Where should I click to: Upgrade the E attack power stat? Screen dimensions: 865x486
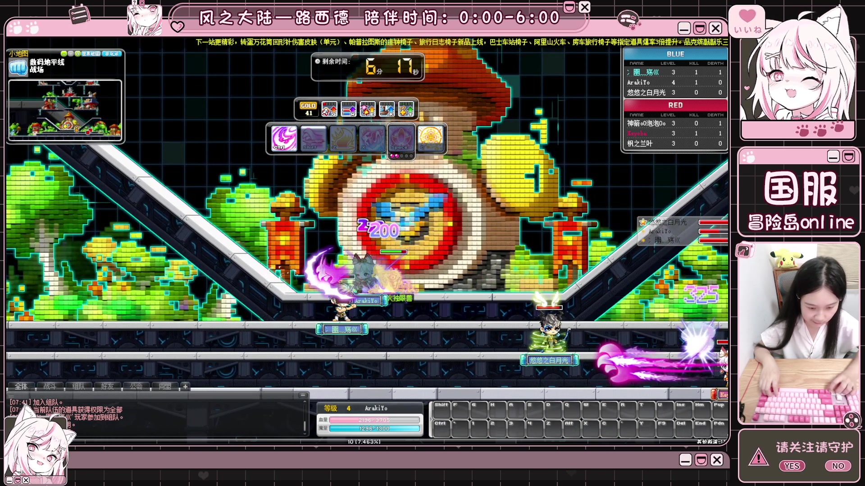(368, 109)
